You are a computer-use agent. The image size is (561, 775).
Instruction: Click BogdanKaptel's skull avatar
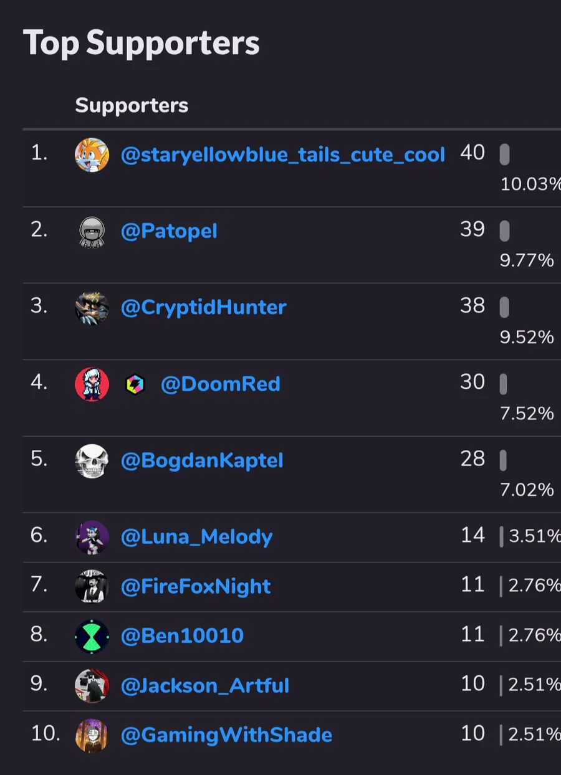[x=92, y=461]
